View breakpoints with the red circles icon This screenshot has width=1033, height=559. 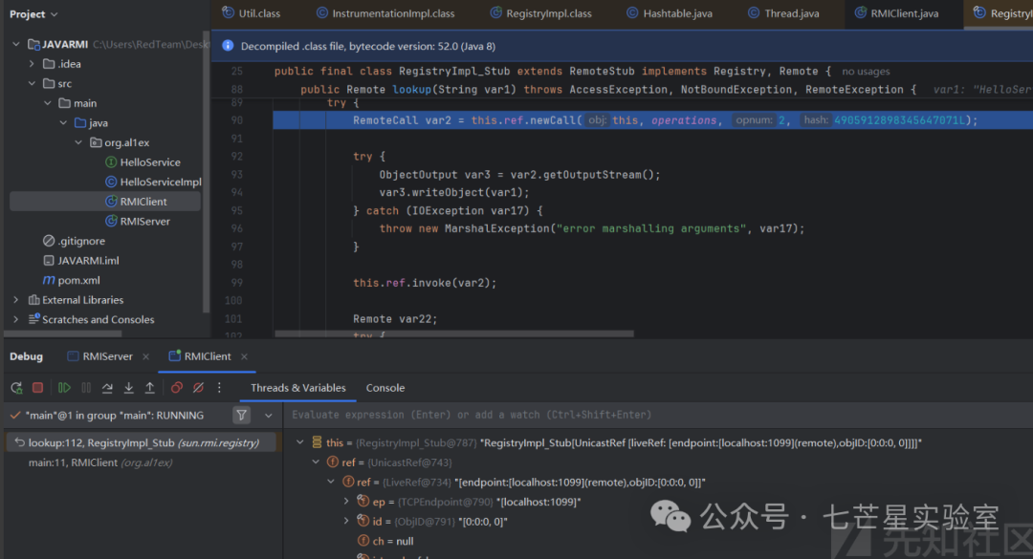[x=177, y=388]
